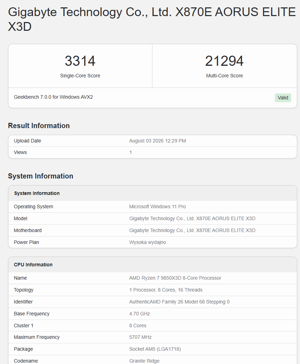Click the 3314 single-core score number
The width and height of the screenshot is (300, 364).
click(x=80, y=61)
